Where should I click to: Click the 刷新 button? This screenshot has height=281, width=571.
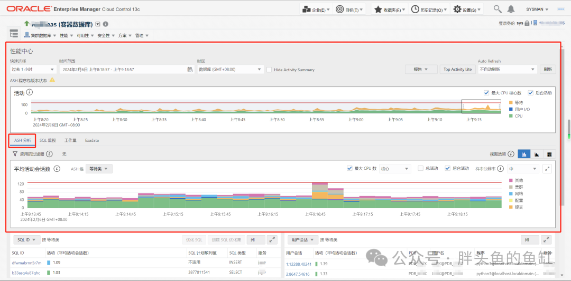pyautogui.click(x=548, y=70)
